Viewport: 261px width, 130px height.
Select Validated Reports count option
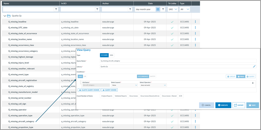(121, 96)
